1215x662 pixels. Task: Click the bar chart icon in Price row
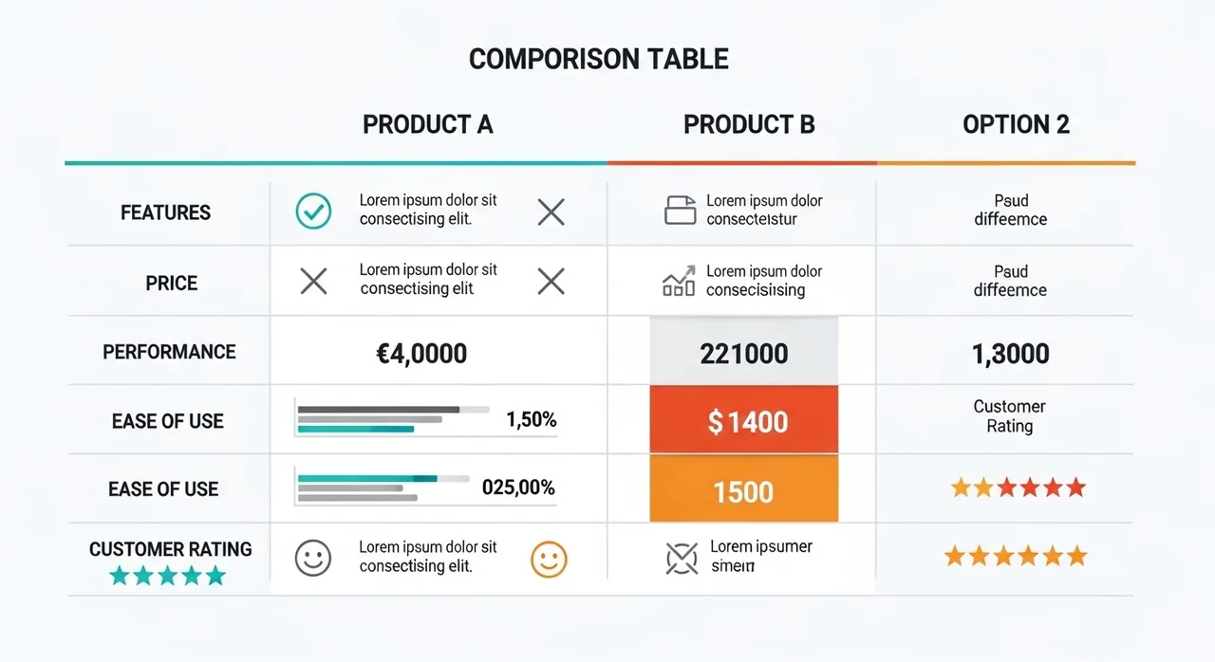[679, 281]
